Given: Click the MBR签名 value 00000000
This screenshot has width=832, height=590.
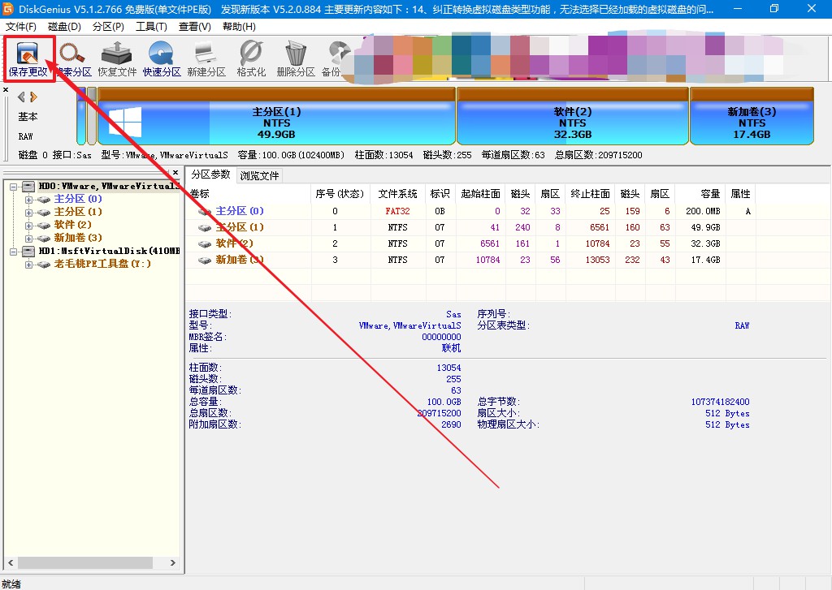Looking at the screenshot, I should (x=441, y=337).
